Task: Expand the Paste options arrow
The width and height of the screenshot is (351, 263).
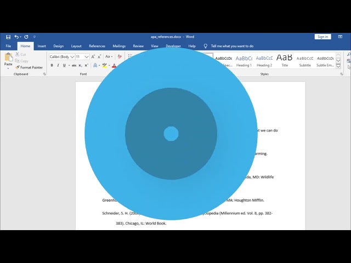Action: coord(8,68)
